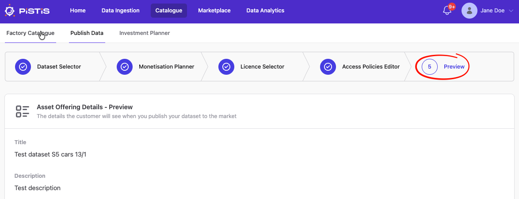Open the Data Analytics menu

point(265,11)
